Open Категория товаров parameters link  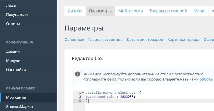[x=145, y=40]
